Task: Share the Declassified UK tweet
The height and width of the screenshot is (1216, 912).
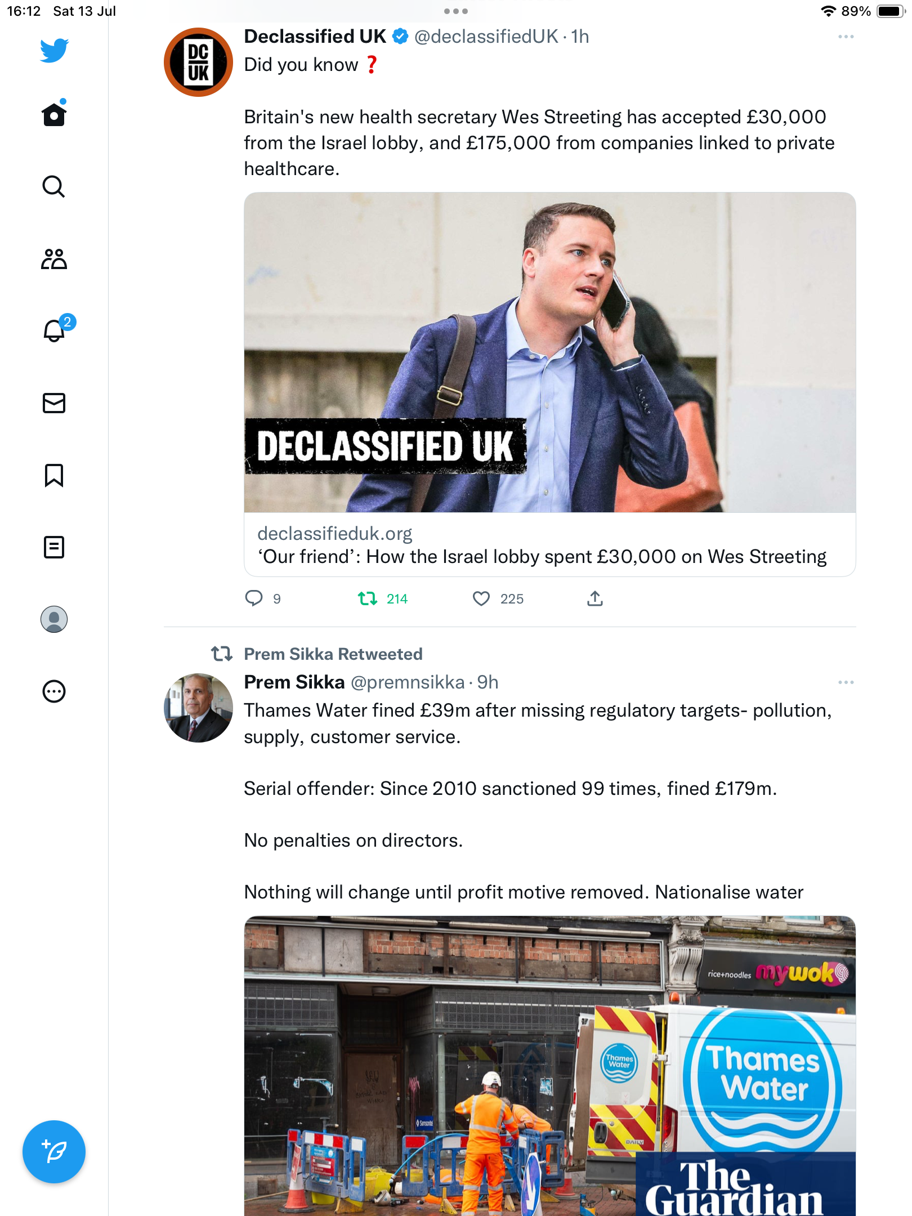Action: coord(595,598)
